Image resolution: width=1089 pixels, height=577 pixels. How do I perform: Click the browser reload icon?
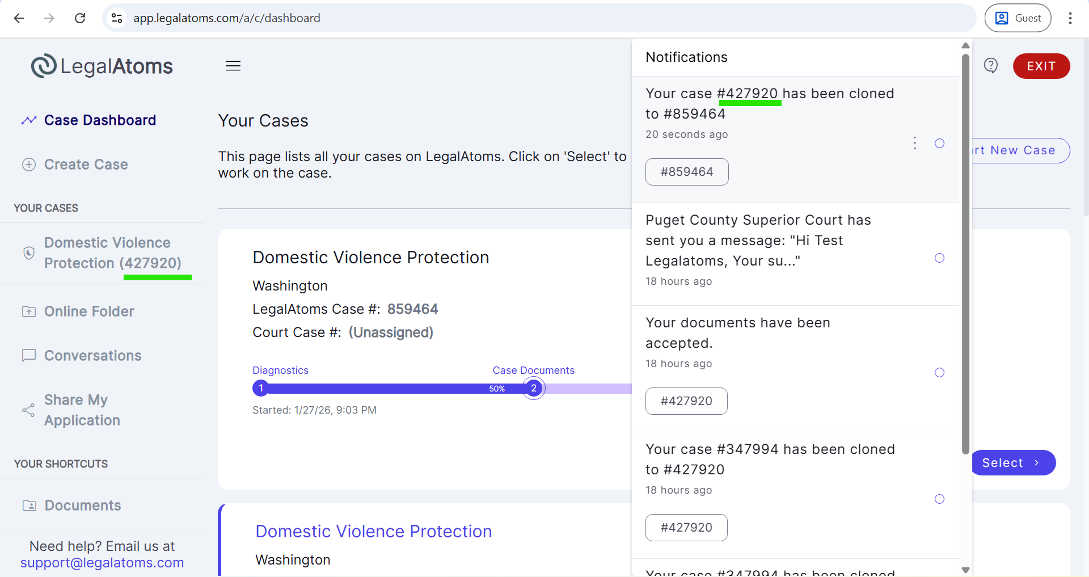pos(80,18)
